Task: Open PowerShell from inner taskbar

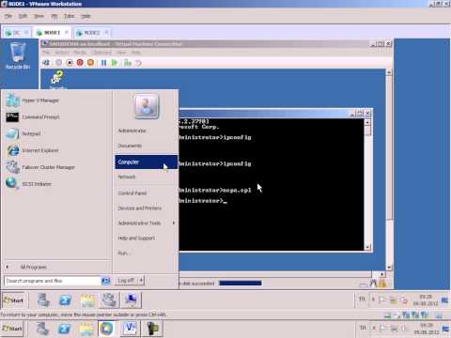Action: [65, 300]
